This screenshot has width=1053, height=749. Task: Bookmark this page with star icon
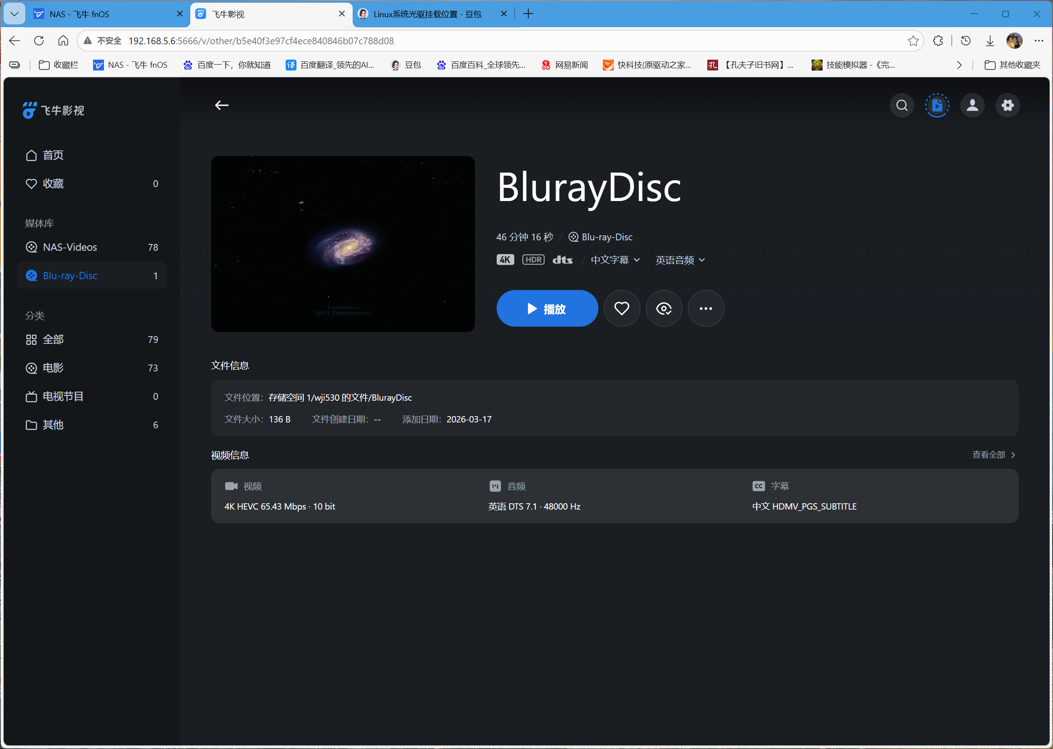click(x=913, y=41)
